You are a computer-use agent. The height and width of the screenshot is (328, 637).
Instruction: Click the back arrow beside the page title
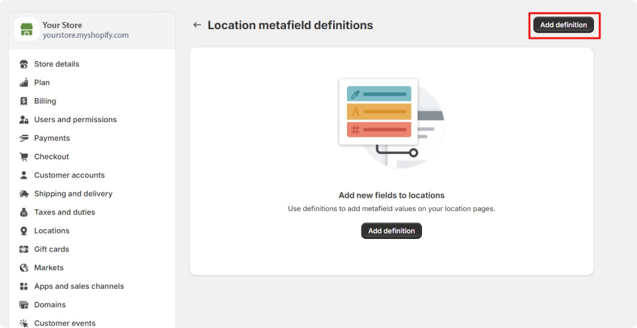point(196,25)
